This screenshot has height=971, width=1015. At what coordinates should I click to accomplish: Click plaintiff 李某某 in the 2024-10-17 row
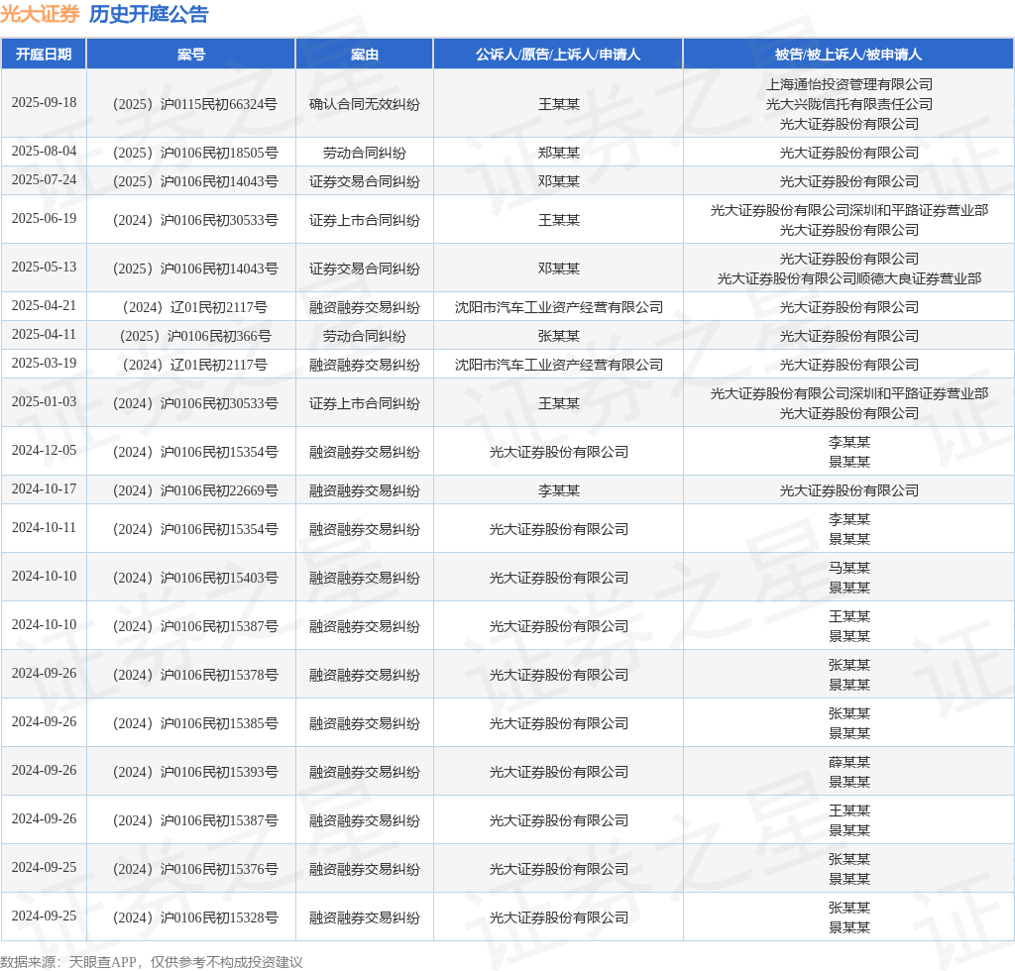(x=559, y=490)
